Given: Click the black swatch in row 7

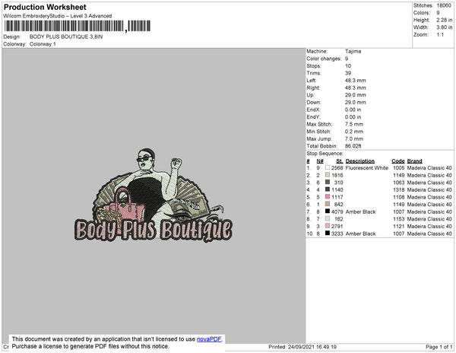Looking at the screenshot, I should tap(328, 211).
